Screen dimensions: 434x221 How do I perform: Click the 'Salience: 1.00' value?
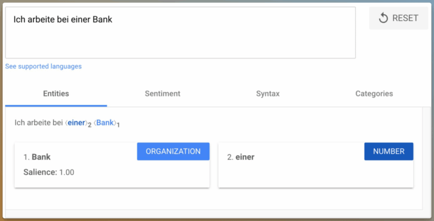49,172
